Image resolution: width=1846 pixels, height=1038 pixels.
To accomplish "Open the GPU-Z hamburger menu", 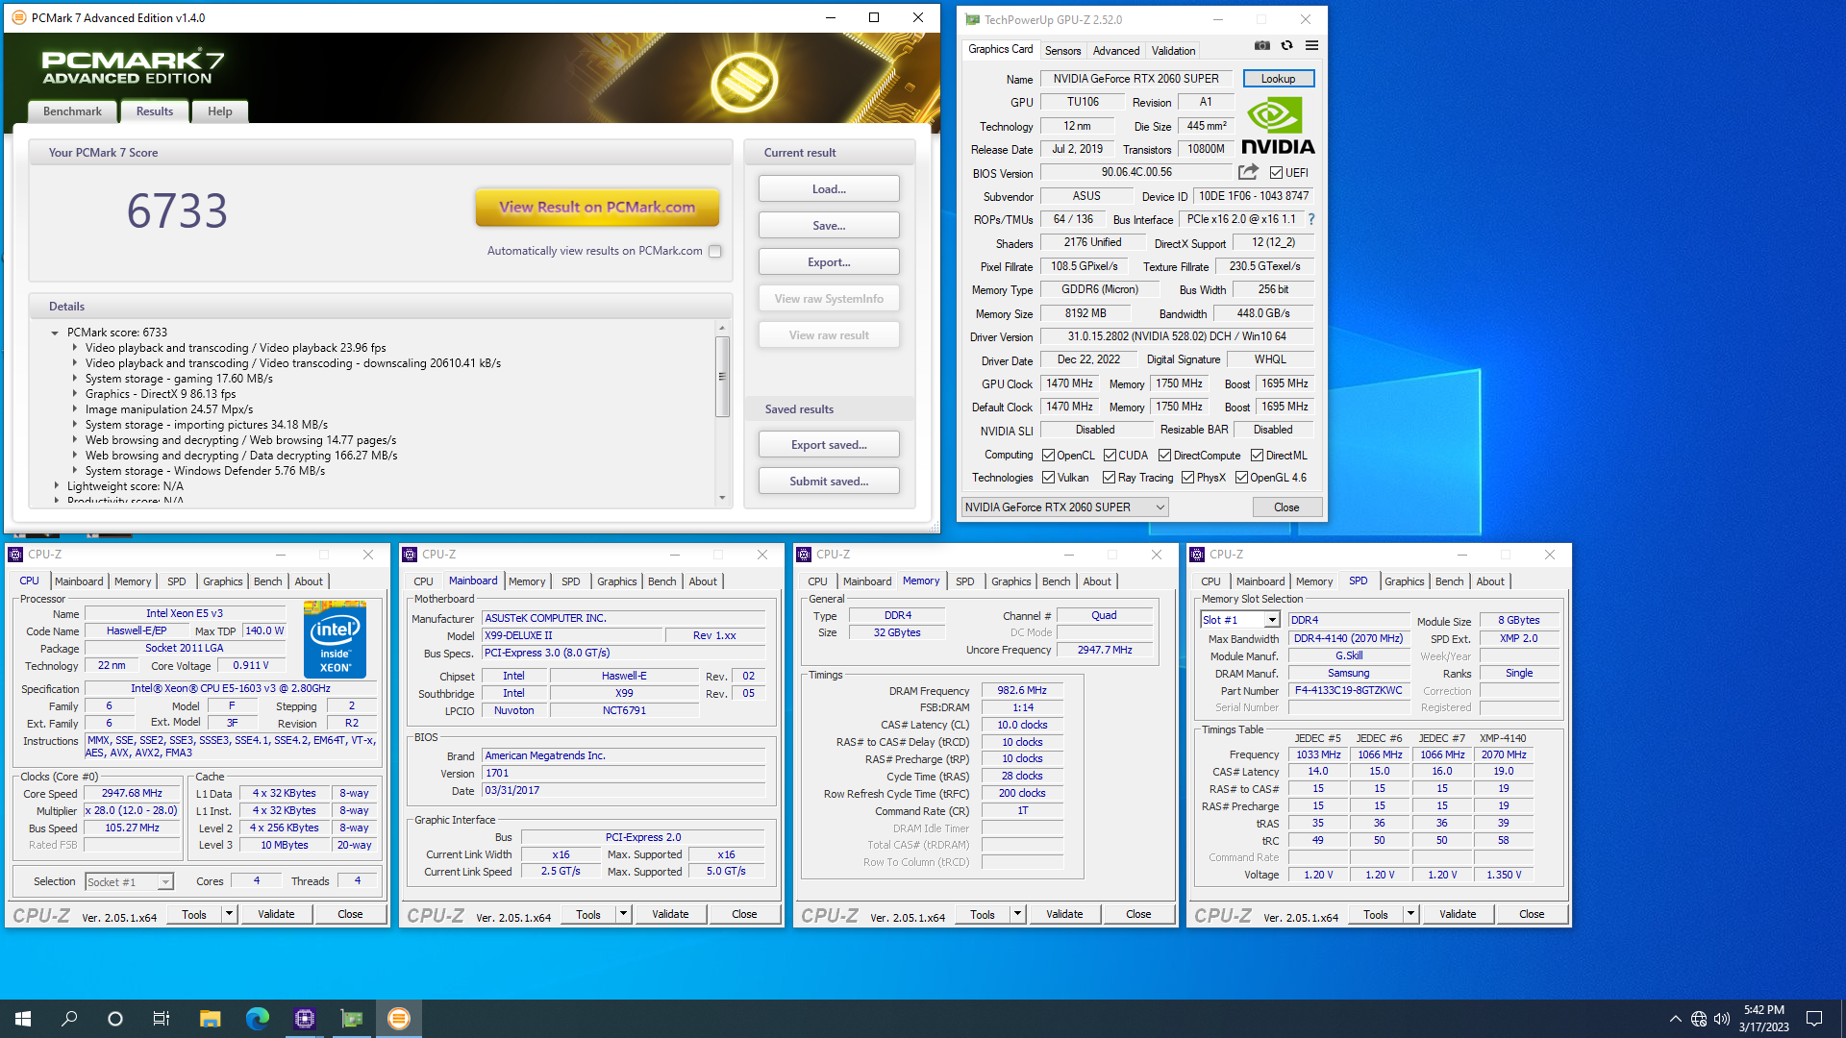I will coord(1311,45).
